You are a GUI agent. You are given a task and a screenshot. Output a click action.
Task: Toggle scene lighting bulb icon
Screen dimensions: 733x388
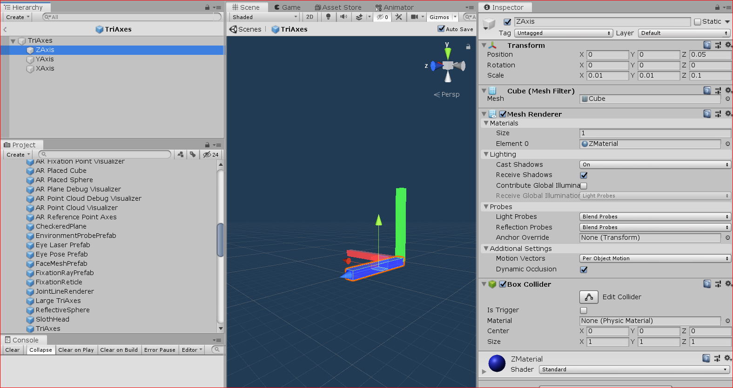(x=329, y=17)
